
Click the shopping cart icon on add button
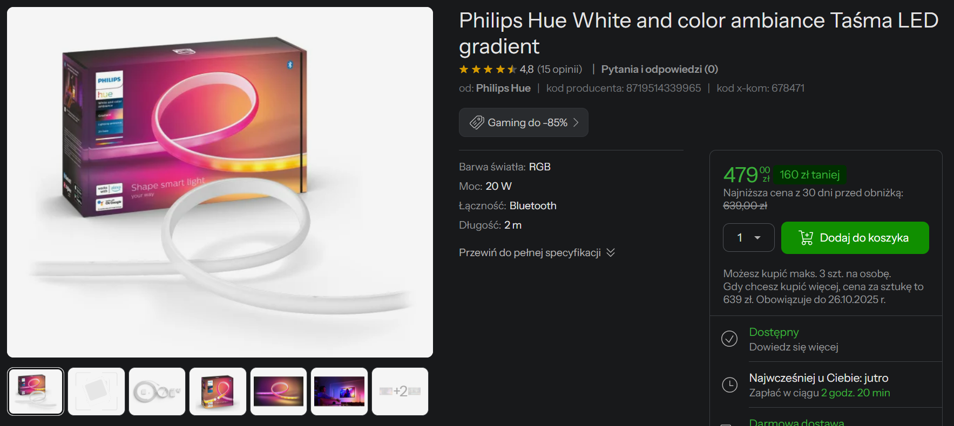tap(806, 238)
